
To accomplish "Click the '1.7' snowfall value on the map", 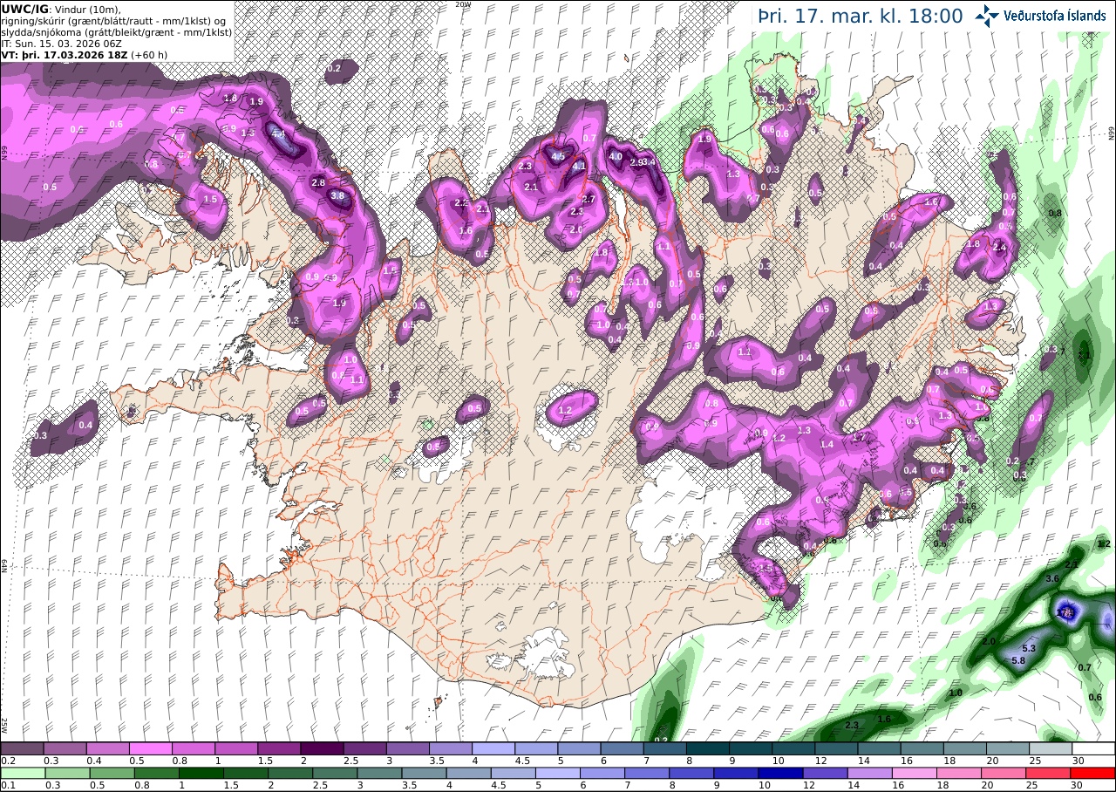I will (x=858, y=437).
